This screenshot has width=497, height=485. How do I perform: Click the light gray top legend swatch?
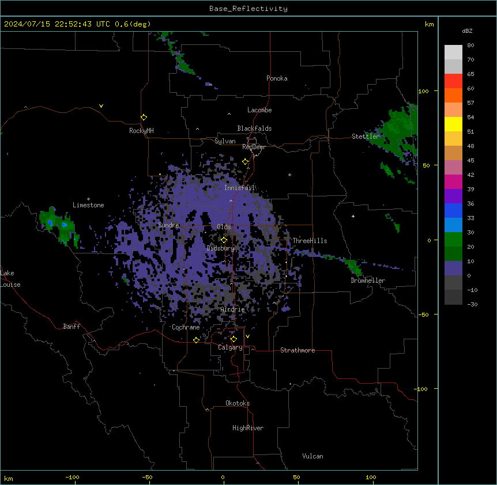pos(453,52)
